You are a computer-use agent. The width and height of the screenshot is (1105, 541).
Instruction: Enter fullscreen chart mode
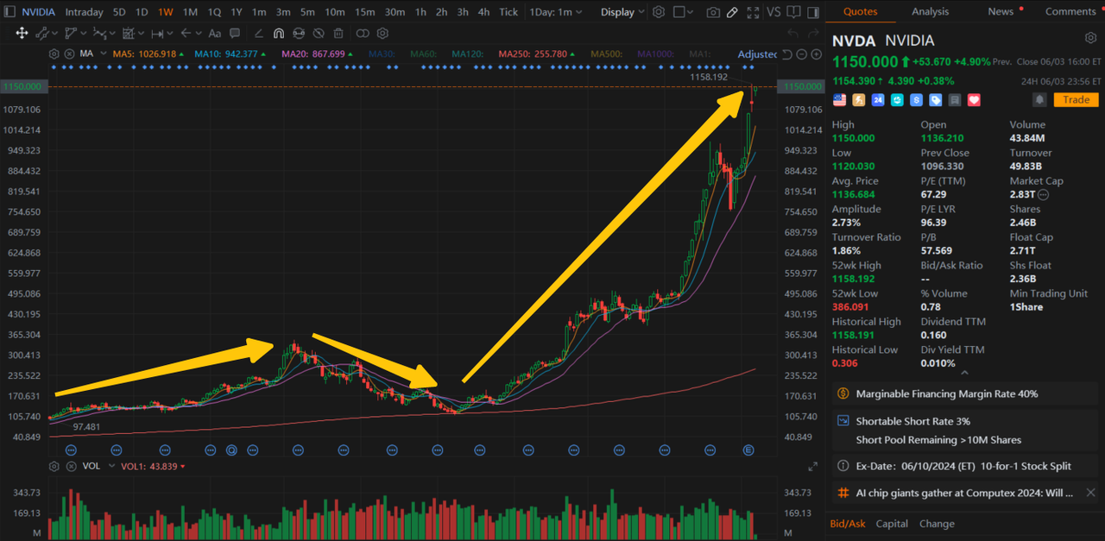pyautogui.click(x=753, y=12)
